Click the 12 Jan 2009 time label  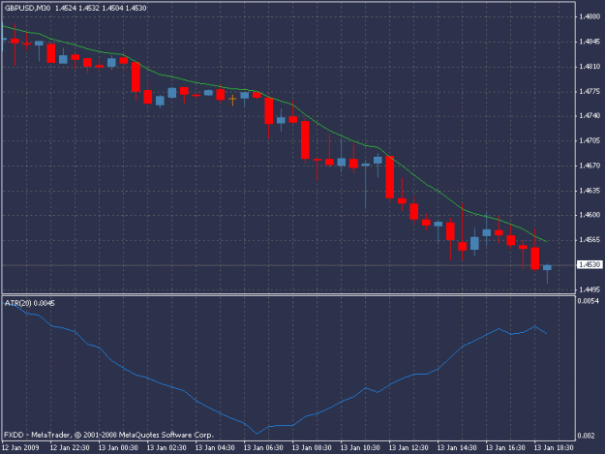tap(20, 448)
